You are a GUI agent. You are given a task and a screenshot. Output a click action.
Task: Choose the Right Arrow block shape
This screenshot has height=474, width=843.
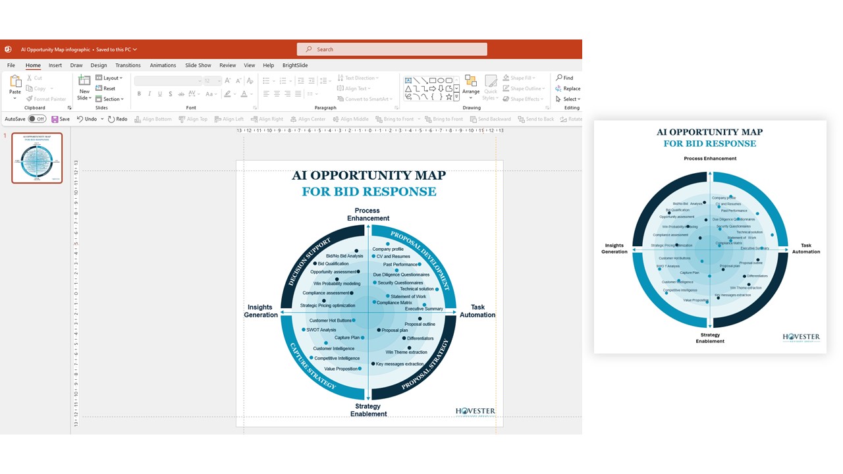click(433, 88)
